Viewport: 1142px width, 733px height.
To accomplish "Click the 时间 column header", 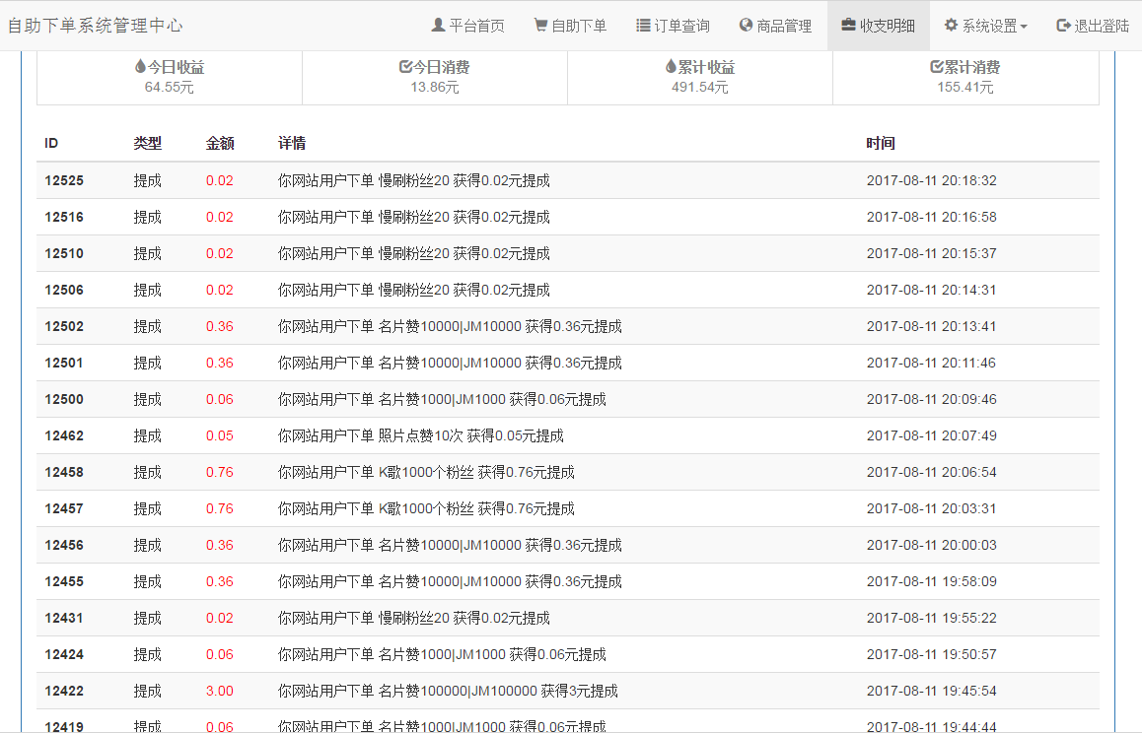I will [x=881, y=143].
